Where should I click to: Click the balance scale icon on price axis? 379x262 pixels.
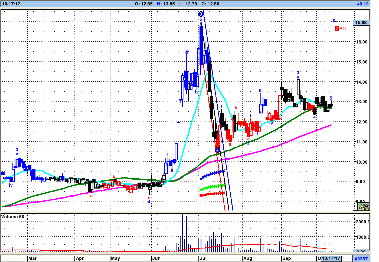pyautogui.click(x=363, y=207)
